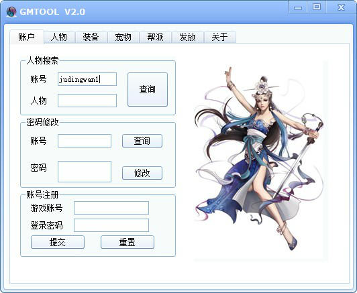Click the 密码 input box
The height and width of the screenshot is (293, 357).
85,172
